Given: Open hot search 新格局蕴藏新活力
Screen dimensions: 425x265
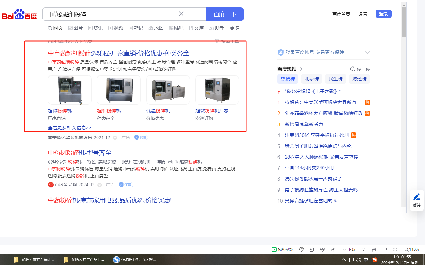Looking at the screenshot, I should [x=304, y=124].
